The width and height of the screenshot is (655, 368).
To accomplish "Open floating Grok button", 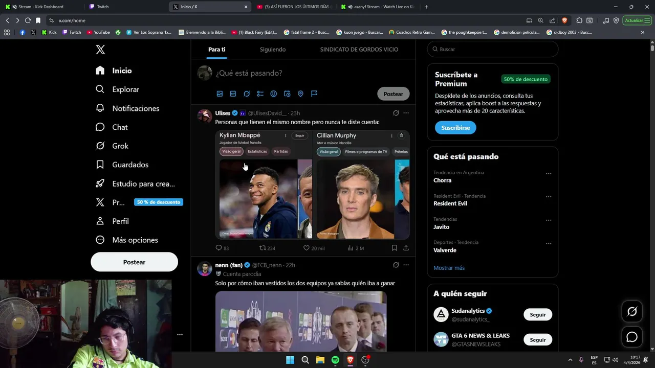I will click(632, 311).
